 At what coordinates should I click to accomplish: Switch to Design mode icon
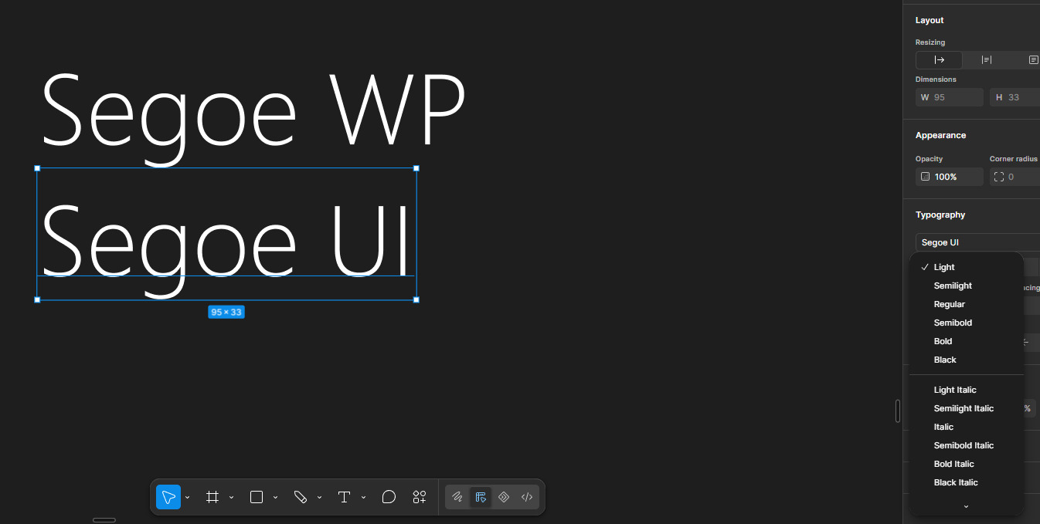481,497
